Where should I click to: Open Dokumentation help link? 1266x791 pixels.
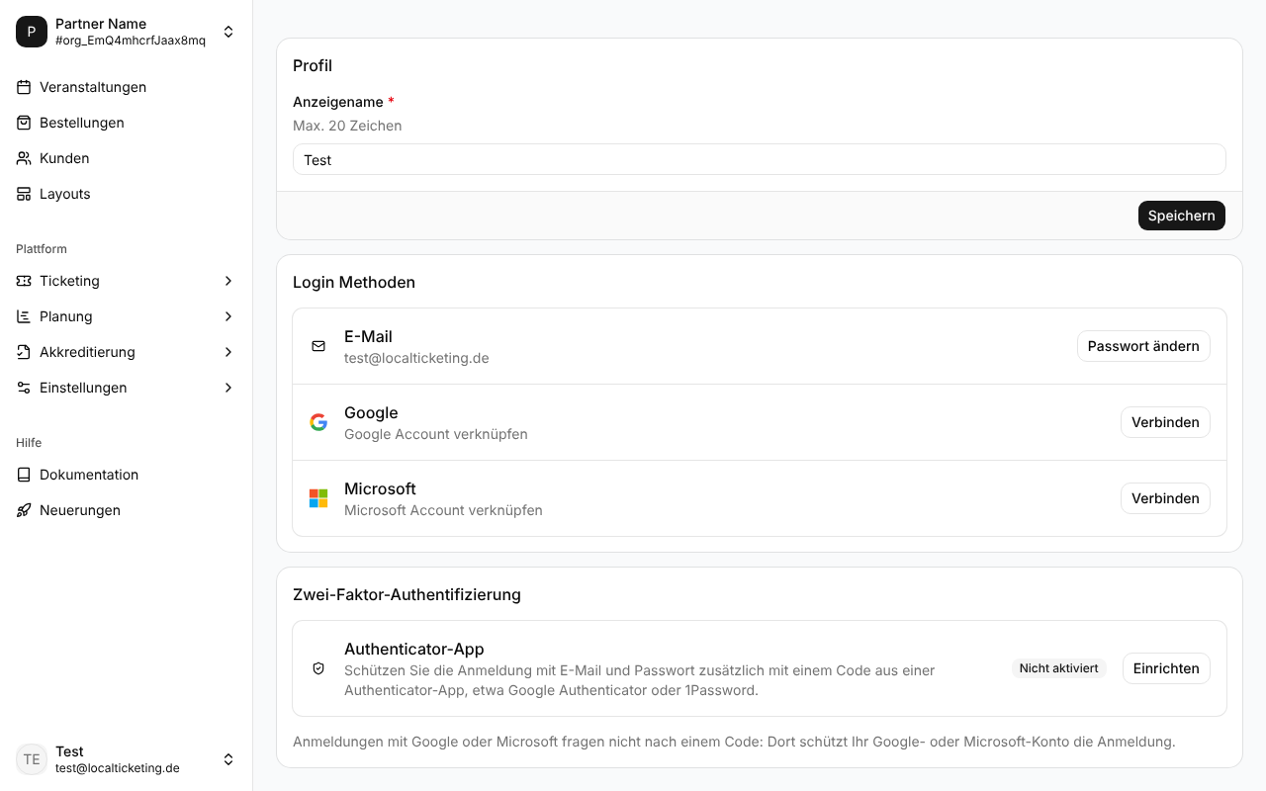127,475
